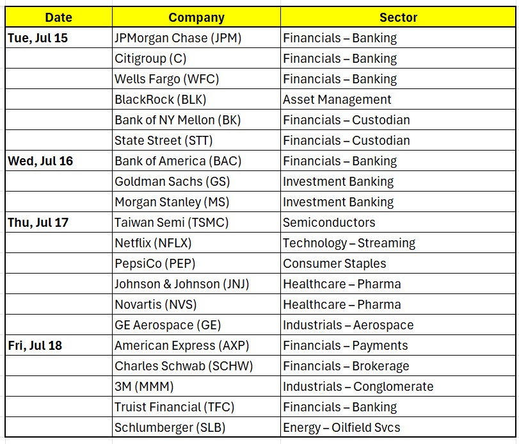Select the Company column header
The height and width of the screenshot is (444, 519).
[x=196, y=17]
